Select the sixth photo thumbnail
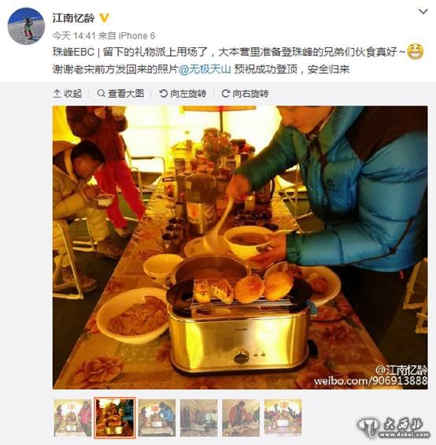Screen dimensions: 436x445 pyautogui.click(x=283, y=417)
